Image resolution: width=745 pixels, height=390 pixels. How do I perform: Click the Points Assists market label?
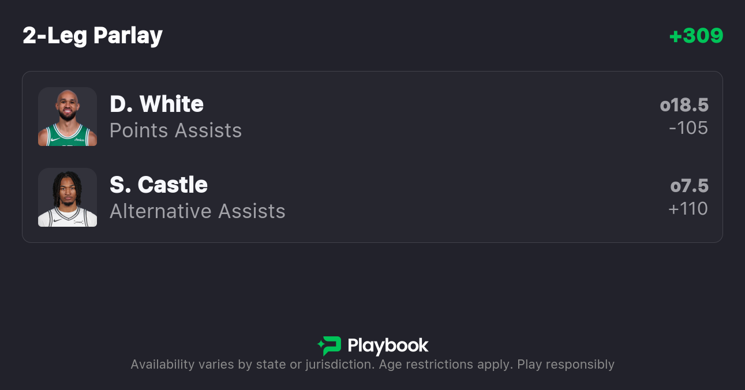175,130
